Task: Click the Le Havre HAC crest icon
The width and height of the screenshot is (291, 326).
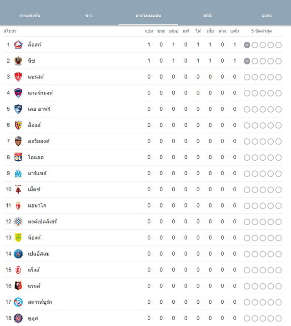Action: (x=18, y=109)
